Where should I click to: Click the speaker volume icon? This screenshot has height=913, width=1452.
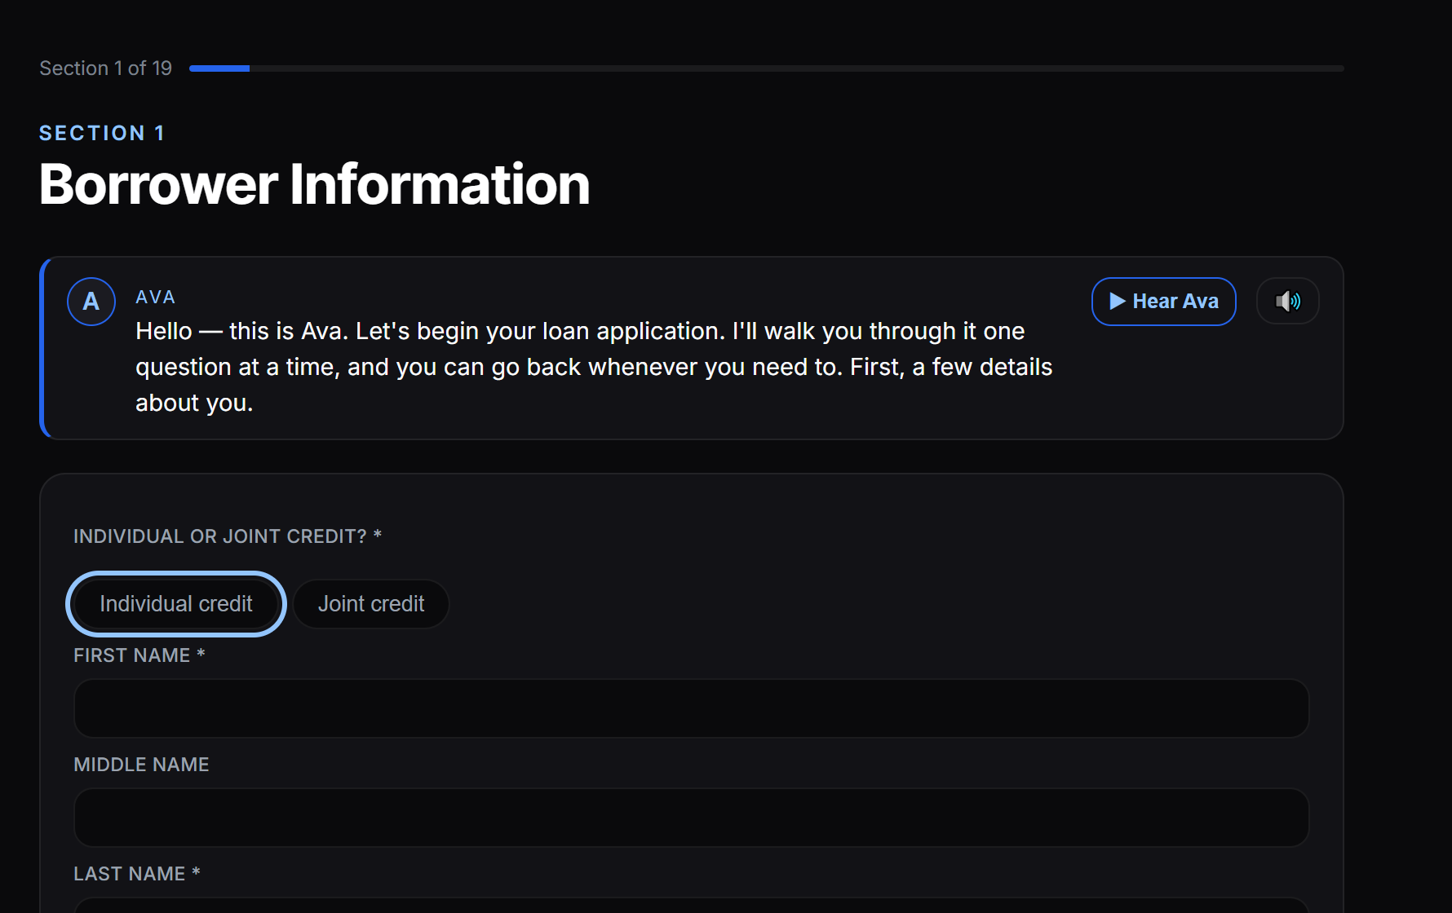(1287, 302)
